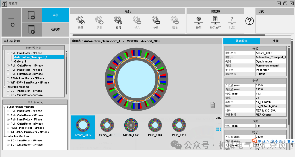This screenshot has height=157, width=295.
Task: Click the conductor material REF.Copper
Action: point(264,115)
